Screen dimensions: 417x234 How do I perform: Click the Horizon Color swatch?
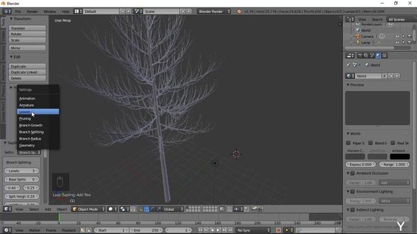click(x=355, y=157)
